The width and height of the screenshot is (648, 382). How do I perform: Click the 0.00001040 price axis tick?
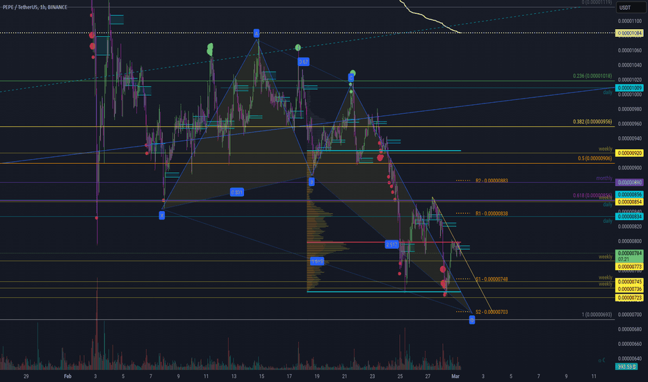pyautogui.click(x=630, y=65)
